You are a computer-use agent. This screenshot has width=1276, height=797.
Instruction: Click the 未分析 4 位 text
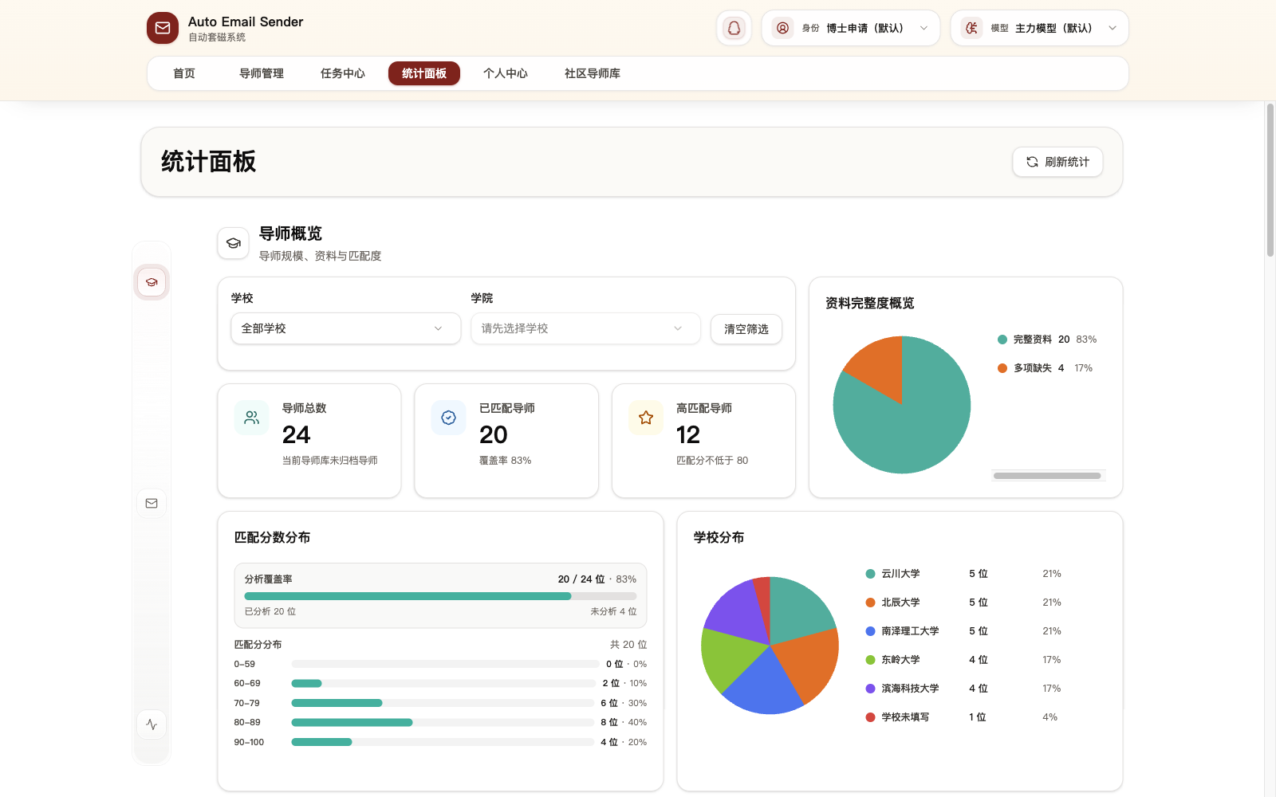pos(613,611)
